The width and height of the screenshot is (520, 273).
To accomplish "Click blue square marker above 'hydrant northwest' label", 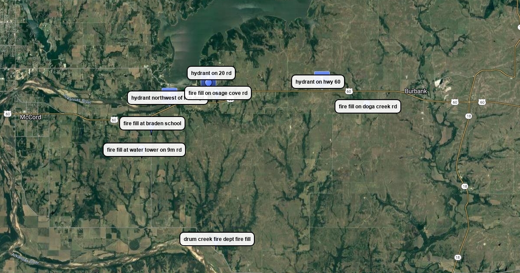I will pos(169,90).
